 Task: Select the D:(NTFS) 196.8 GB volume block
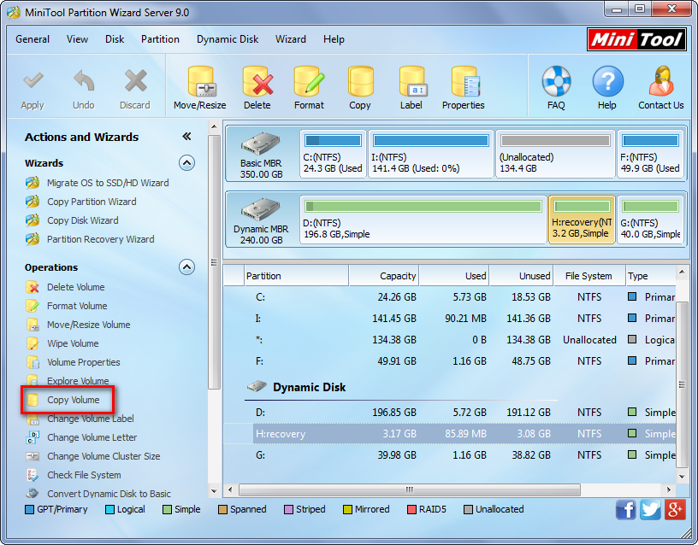pos(423,220)
